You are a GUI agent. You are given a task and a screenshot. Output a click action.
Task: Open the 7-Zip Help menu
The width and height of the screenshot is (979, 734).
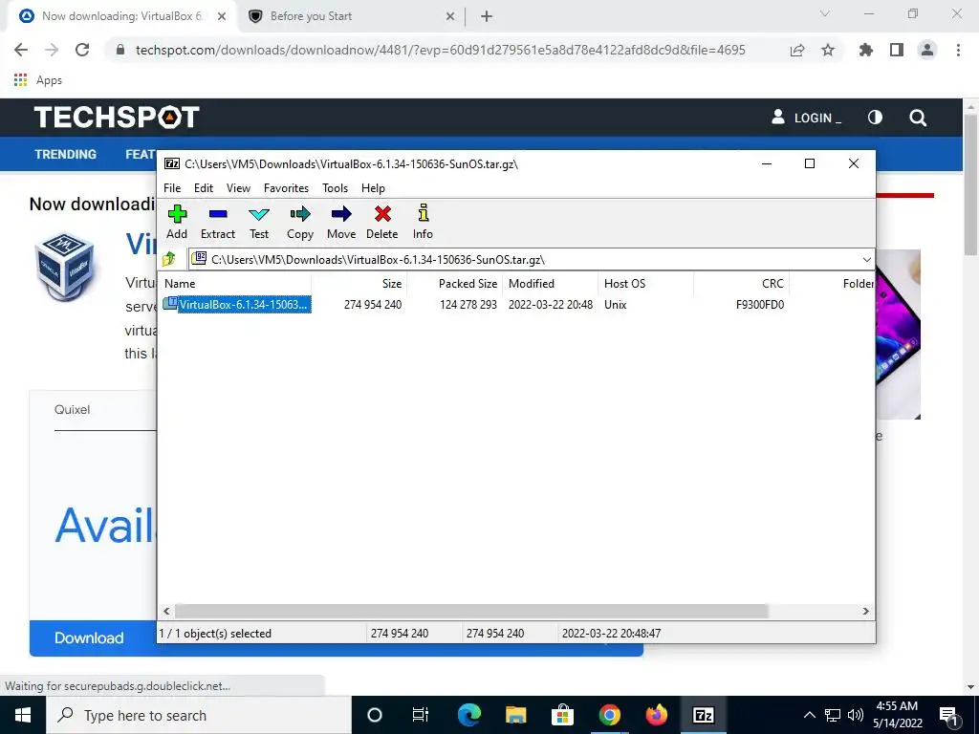point(373,188)
